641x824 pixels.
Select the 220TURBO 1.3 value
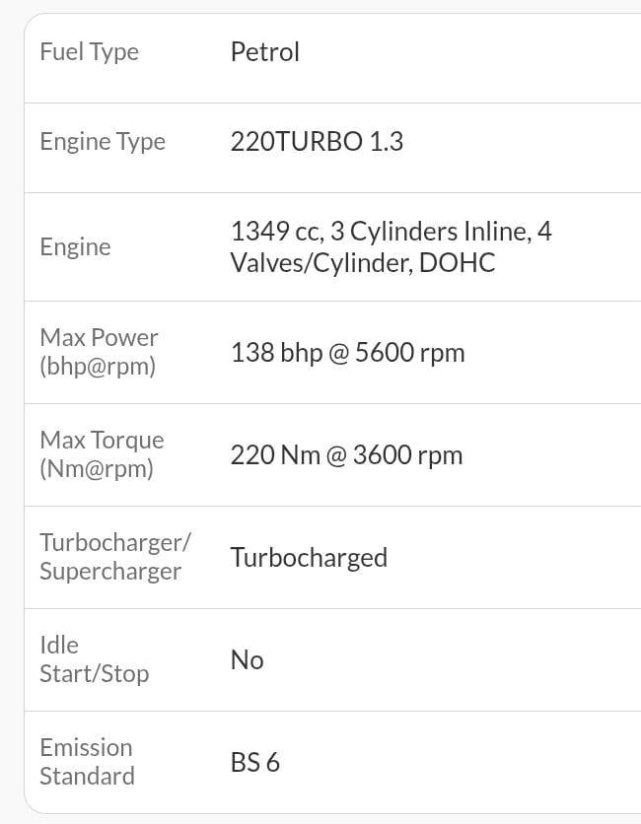(317, 142)
